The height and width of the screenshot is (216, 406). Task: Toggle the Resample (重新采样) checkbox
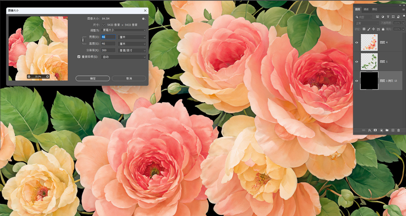[x=79, y=57]
